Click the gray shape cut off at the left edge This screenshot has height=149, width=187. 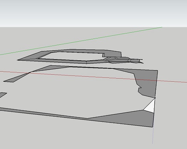coord(3,95)
